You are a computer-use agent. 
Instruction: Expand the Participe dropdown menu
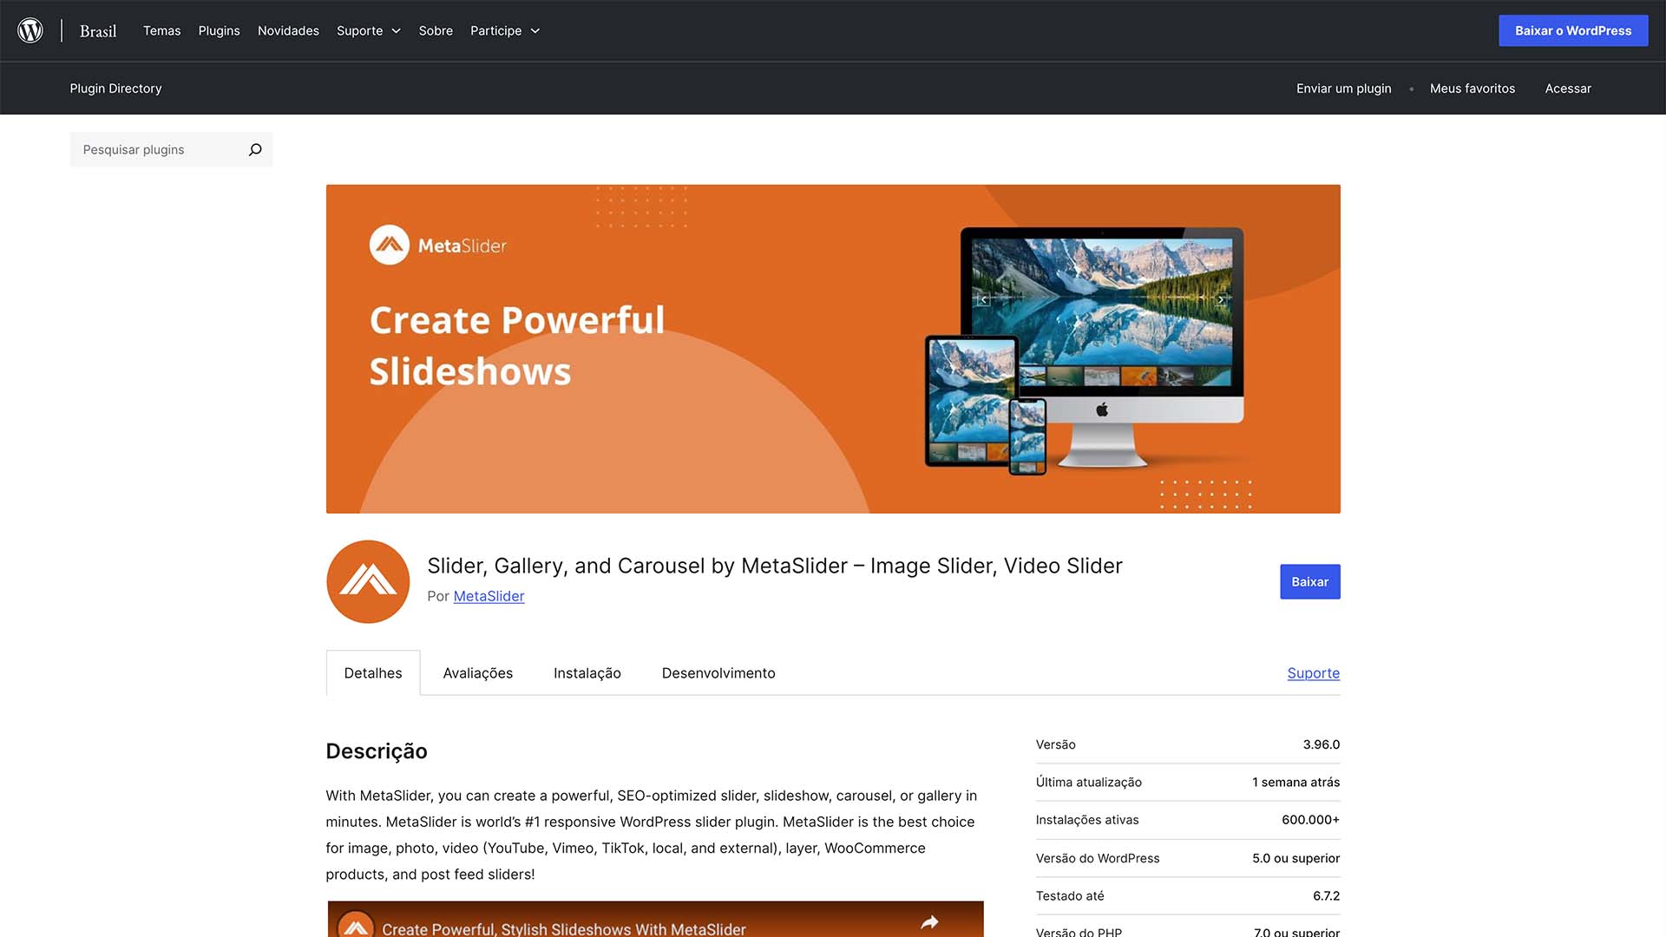pos(505,30)
